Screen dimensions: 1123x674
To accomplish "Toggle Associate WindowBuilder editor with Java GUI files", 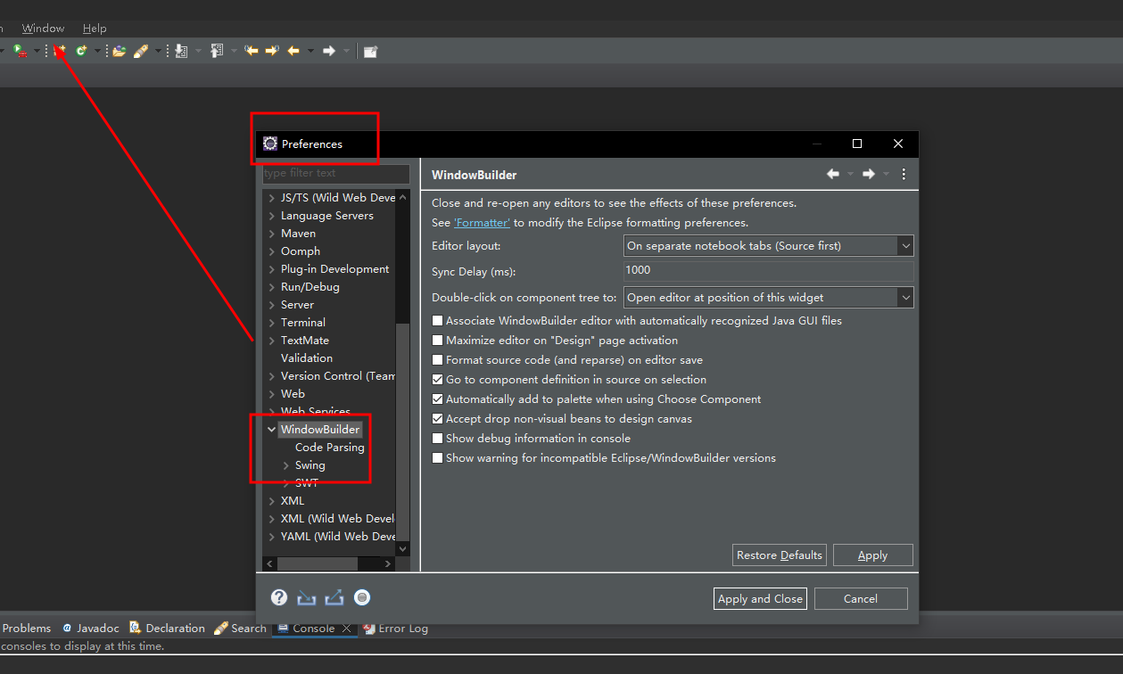I will 437,320.
